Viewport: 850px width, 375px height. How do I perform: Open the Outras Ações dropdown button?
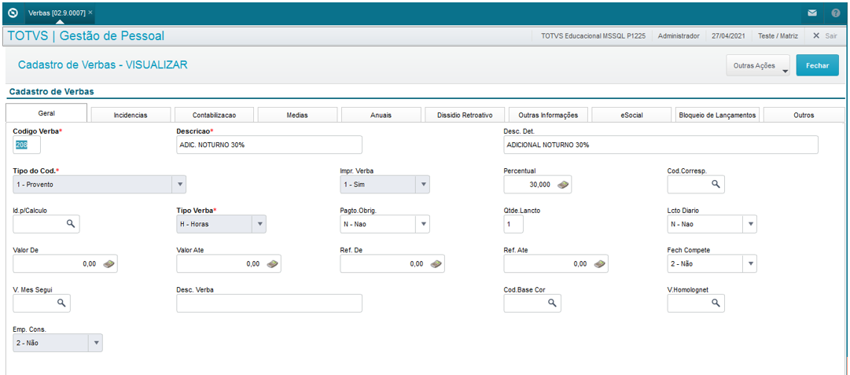click(x=758, y=65)
